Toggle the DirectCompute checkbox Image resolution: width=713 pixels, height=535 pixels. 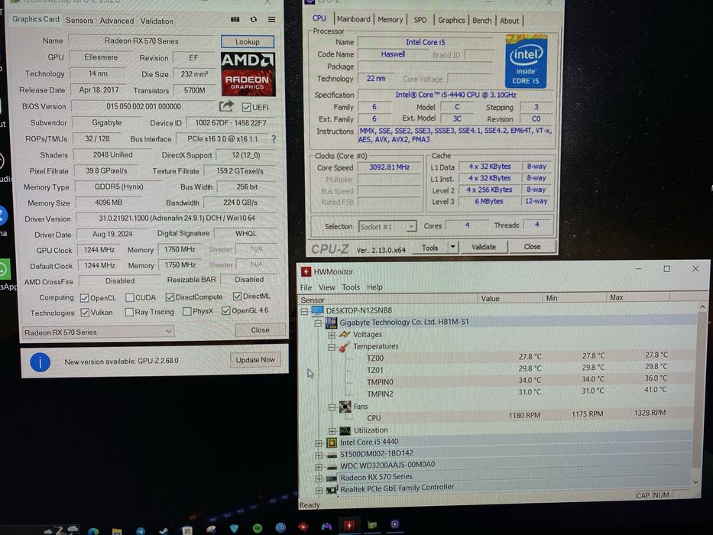[170, 297]
